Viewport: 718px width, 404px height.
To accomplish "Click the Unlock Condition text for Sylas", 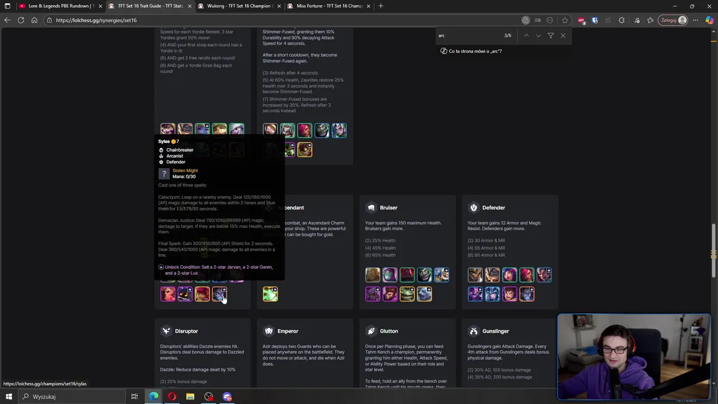I will 219,270.
